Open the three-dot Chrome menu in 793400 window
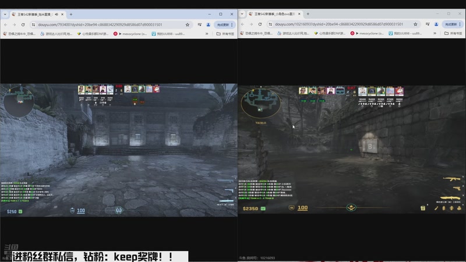The height and width of the screenshot is (262, 466). [x=232, y=24]
